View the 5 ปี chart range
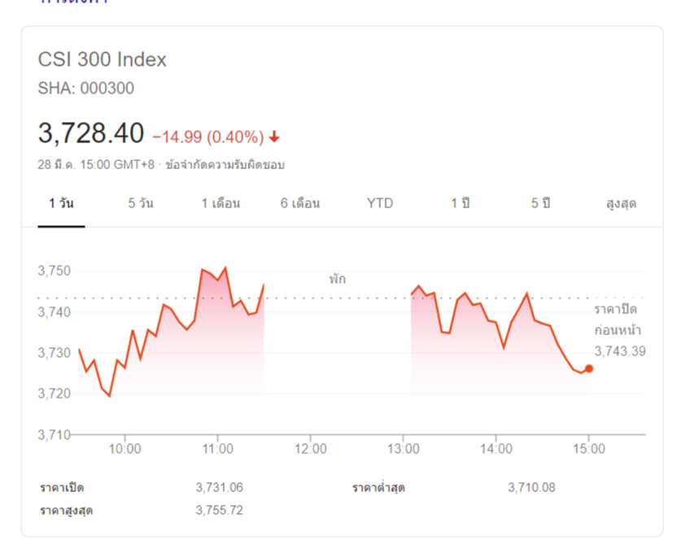The image size is (677, 553). (x=540, y=203)
